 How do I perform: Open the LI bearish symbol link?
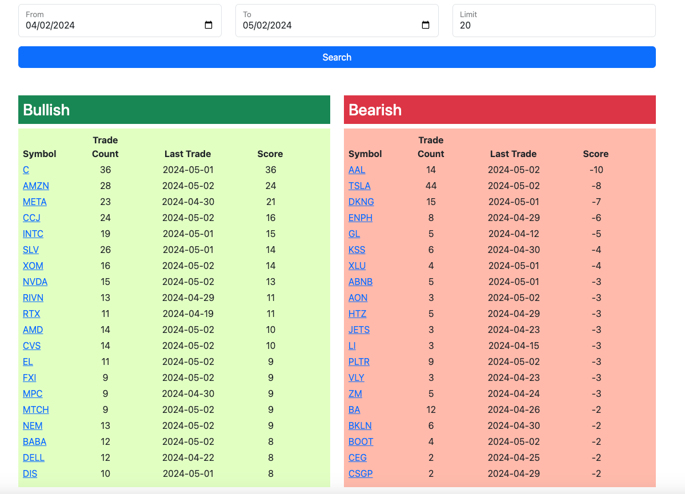point(352,346)
